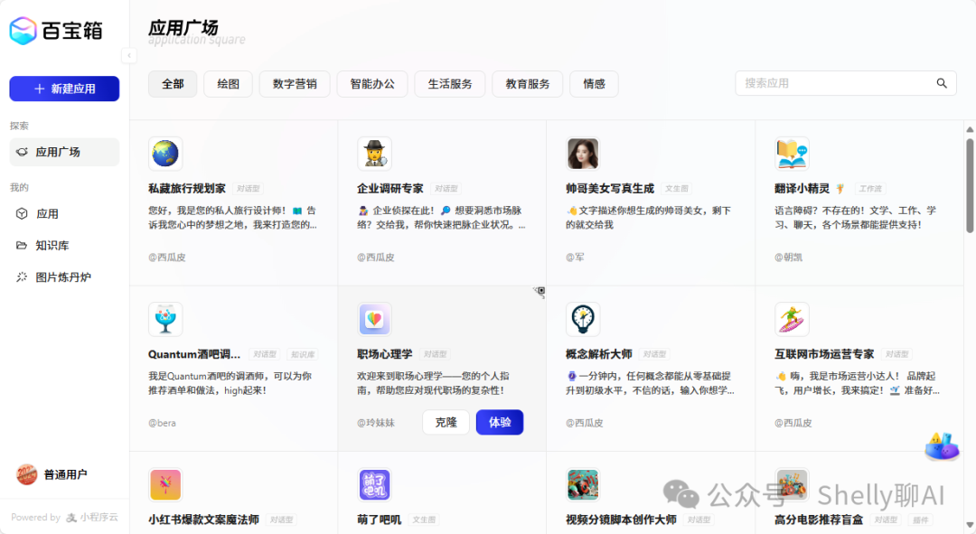The width and height of the screenshot is (976, 534).
Task: Click the search magnifier icon
Action: point(942,82)
